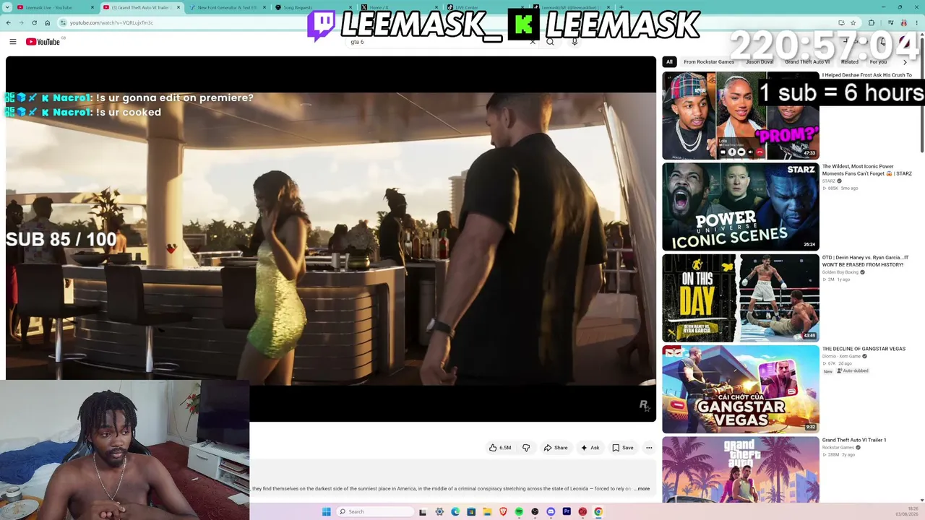Open the browser home page icon
The image size is (925, 520).
48,22
